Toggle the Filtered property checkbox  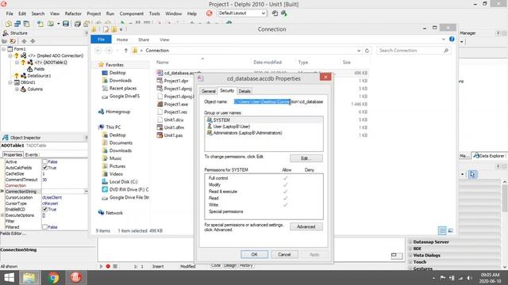pos(44,227)
